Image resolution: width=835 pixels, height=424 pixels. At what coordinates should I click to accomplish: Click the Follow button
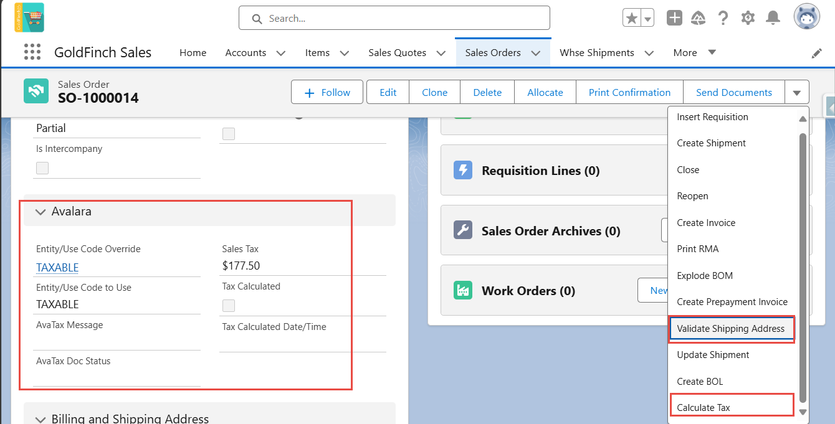tap(327, 92)
